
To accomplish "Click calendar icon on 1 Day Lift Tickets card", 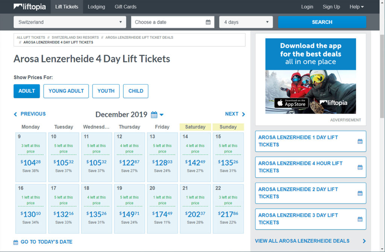I will point(360,141).
